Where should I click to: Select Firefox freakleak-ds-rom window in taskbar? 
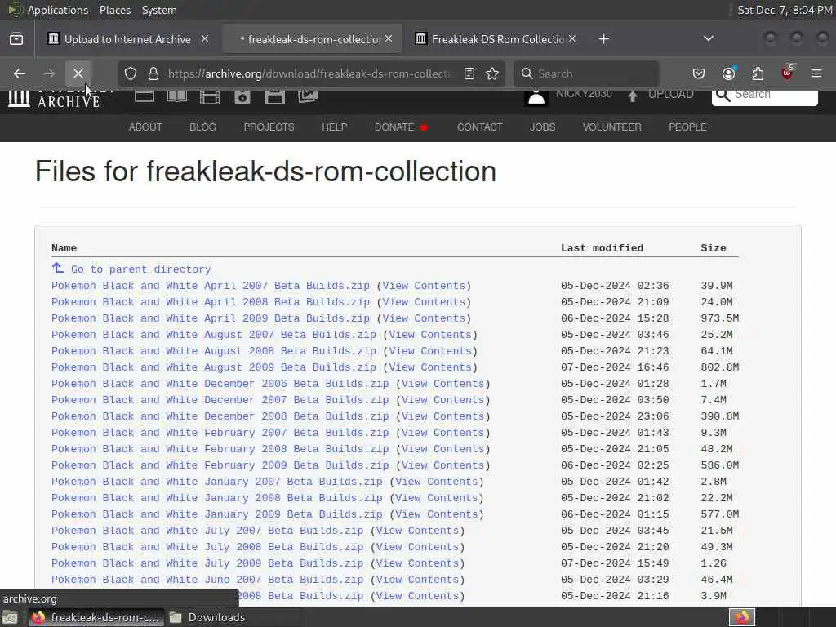(95, 617)
